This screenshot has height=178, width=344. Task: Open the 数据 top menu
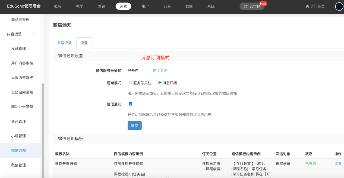click(x=189, y=6)
